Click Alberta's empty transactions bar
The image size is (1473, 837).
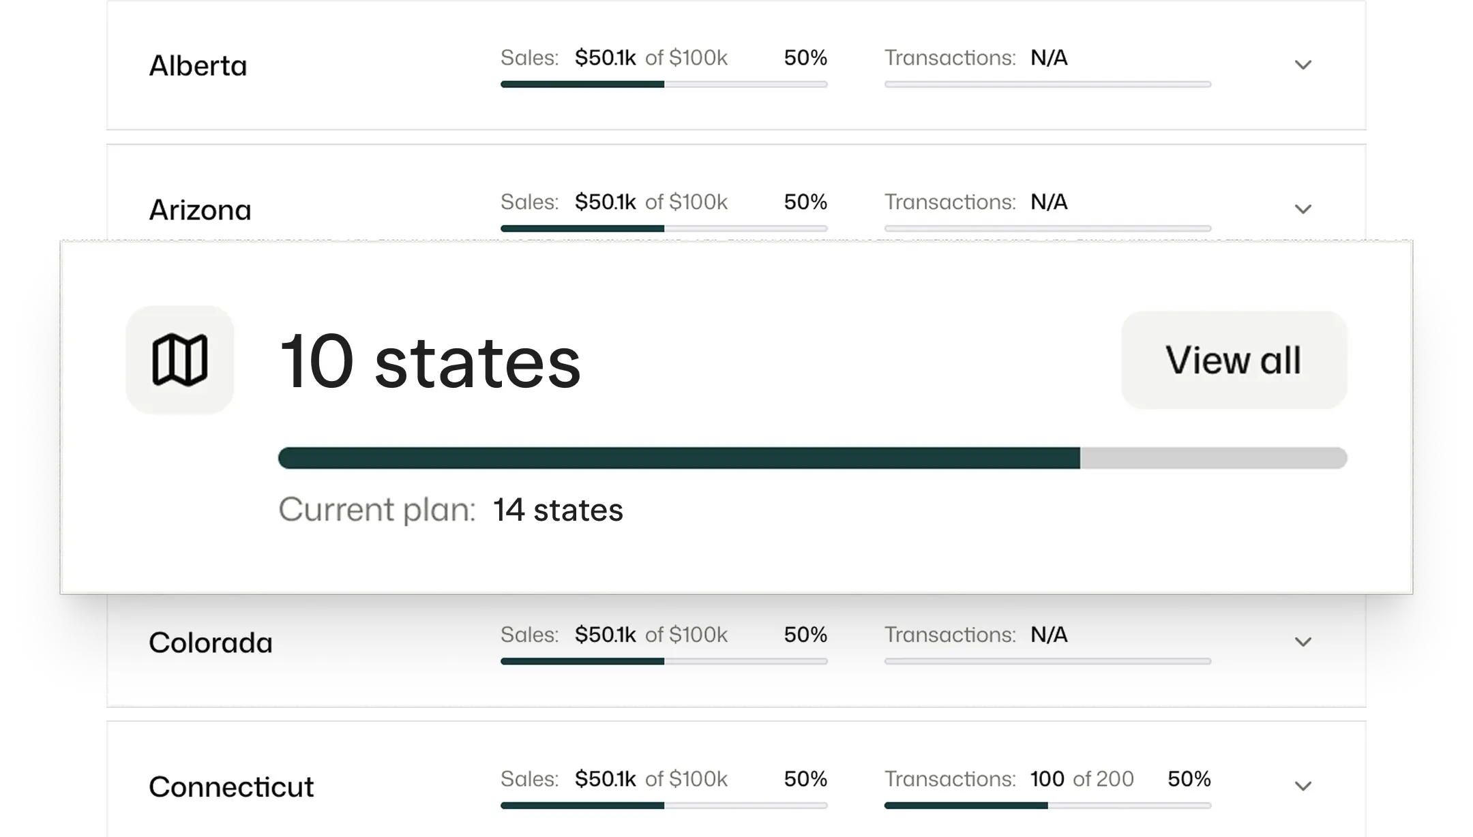pos(1047,85)
